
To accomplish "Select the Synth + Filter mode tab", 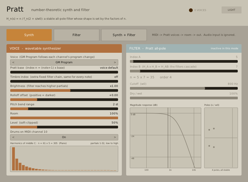I will [124, 35].
